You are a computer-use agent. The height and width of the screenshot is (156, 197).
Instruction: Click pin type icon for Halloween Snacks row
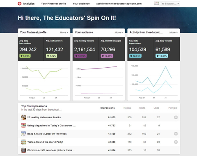[176, 117]
